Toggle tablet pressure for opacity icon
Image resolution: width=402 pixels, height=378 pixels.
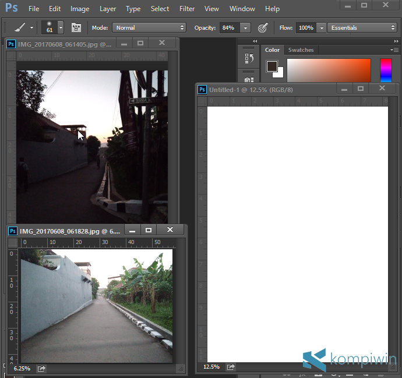point(263,28)
